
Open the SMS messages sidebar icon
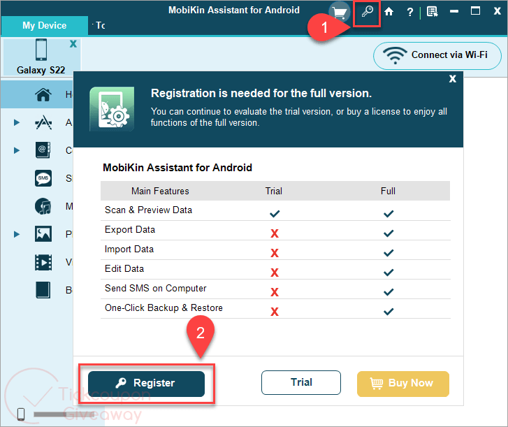(43, 178)
